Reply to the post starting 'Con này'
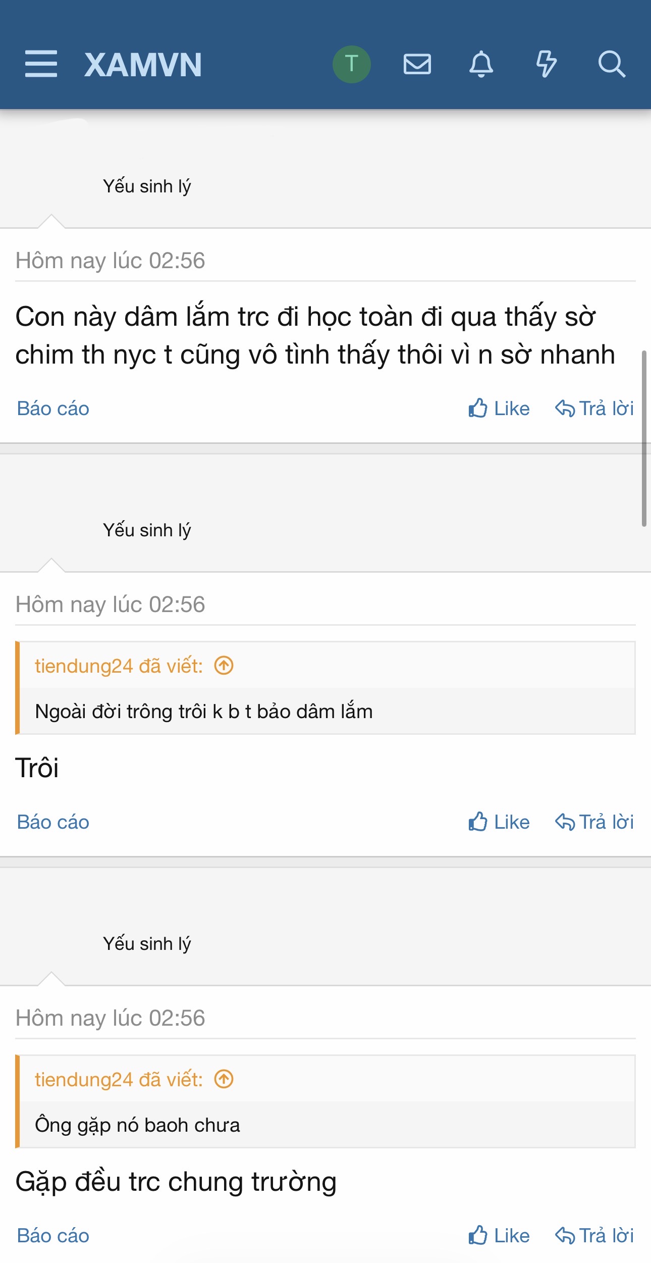This screenshot has width=651, height=1263. 594,409
